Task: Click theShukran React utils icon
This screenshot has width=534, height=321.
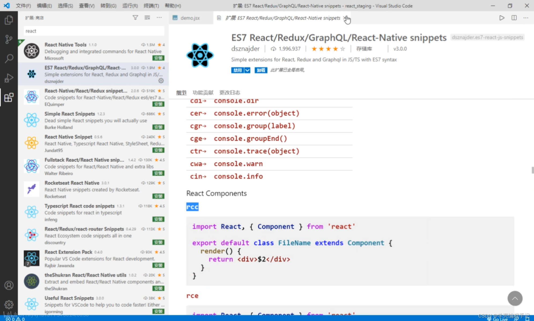Action: click(32, 281)
